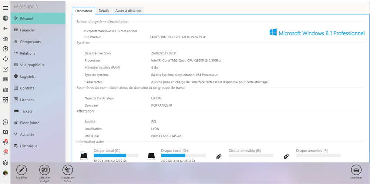Click the Ajouter en Stock icon
The image size is (370, 184).
pos(67,170)
